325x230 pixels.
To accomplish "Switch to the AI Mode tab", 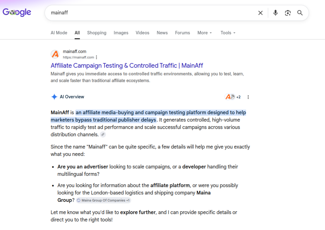I will [59, 33].
